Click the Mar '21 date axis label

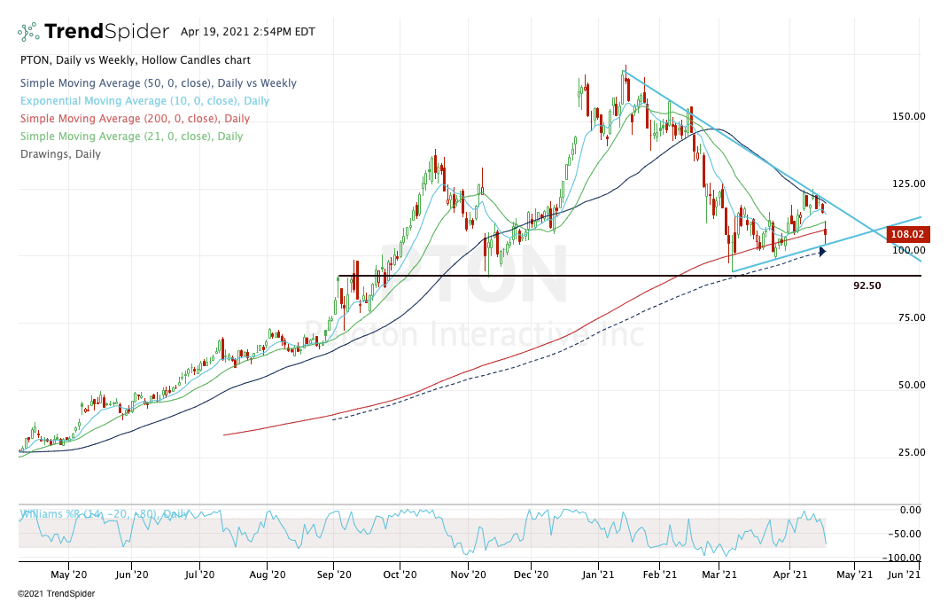click(x=719, y=575)
